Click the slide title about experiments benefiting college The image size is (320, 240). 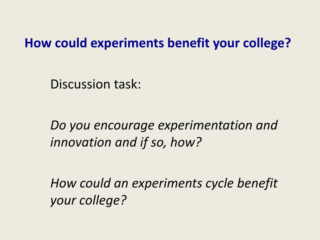coord(157,43)
